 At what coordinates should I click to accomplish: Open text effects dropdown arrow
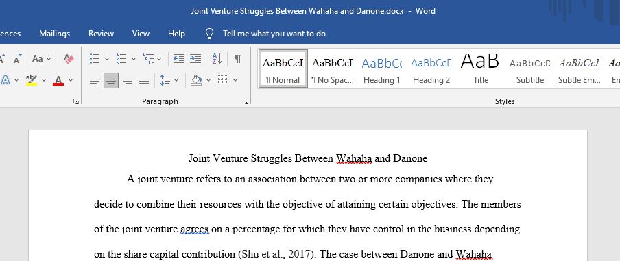coord(16,81)
